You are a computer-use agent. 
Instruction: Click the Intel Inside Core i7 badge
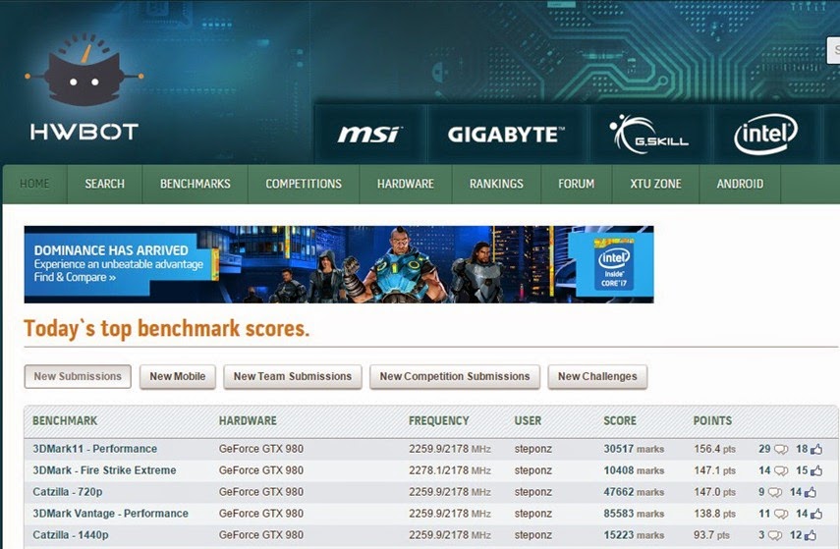pos(614,263)
